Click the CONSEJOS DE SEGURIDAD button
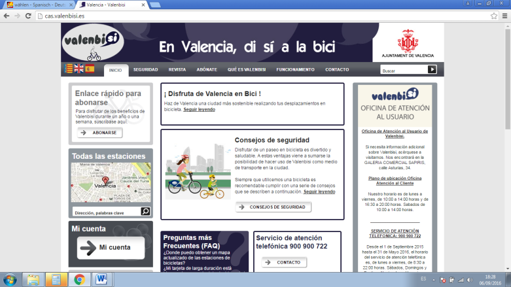The image size is (511, 287). [x=273, y=207]
